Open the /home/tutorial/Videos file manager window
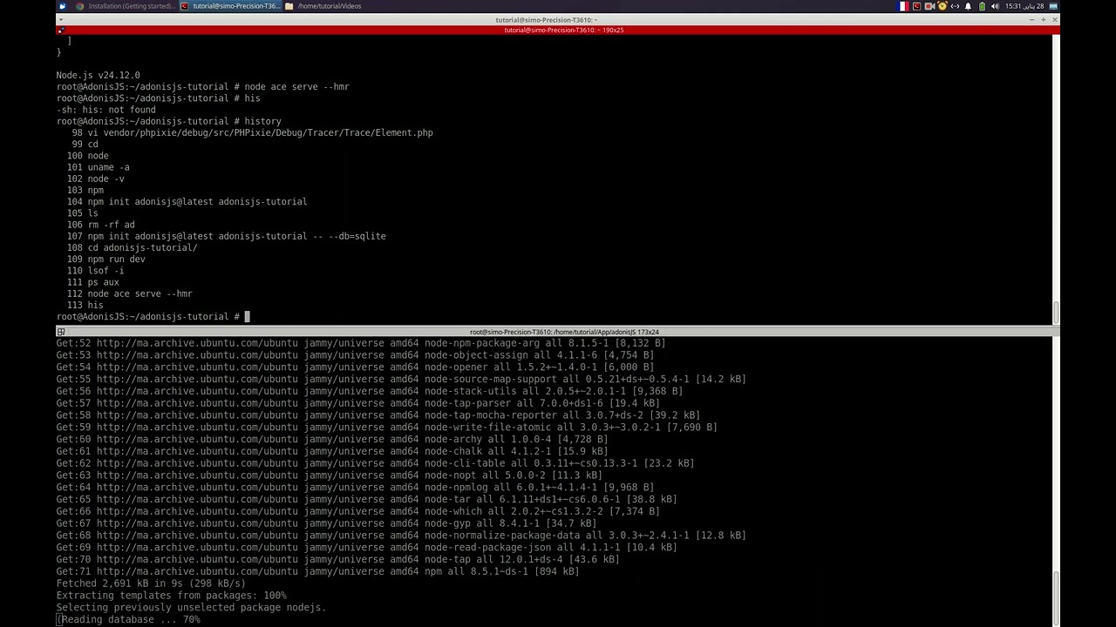 point(323,6)
